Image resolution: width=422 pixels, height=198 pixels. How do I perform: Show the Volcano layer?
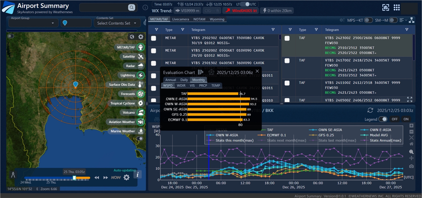coord(141,113)
